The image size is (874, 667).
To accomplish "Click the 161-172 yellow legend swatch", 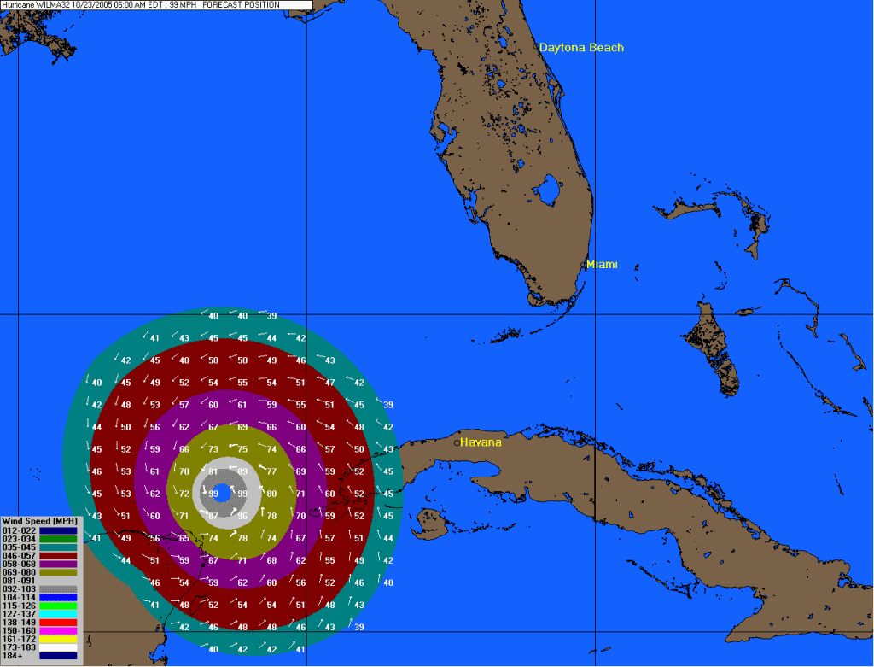I will (58, 638).
